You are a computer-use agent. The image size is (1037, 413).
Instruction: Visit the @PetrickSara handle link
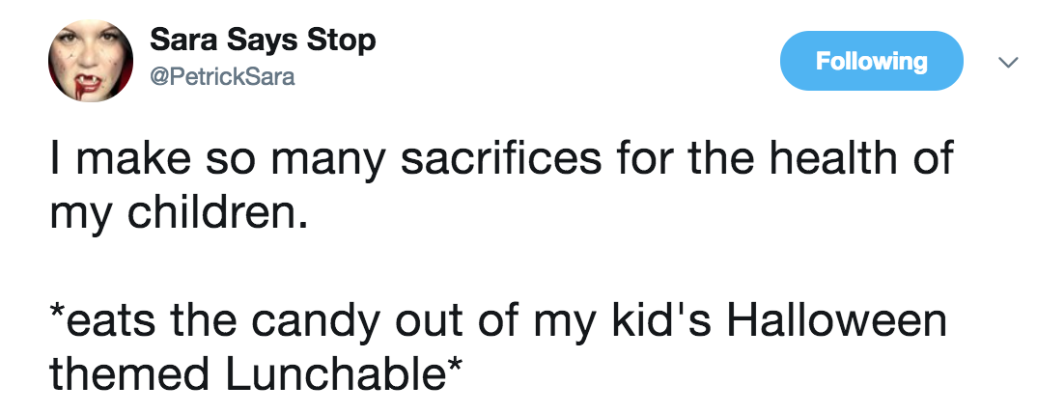coord(222,77)
